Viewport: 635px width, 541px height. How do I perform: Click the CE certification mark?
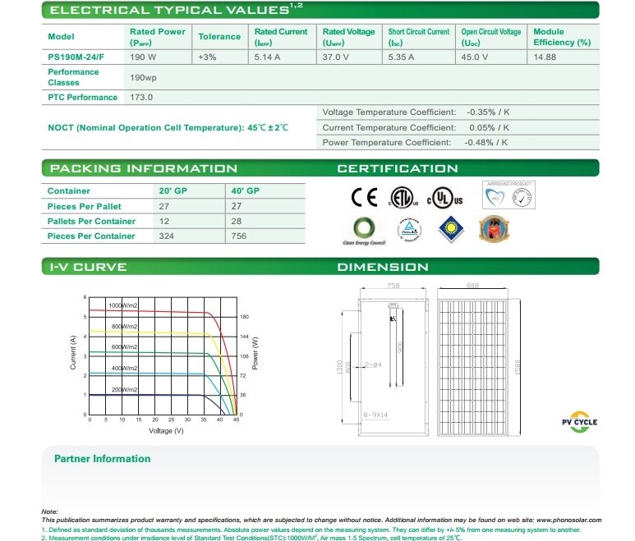click(365, 198)
